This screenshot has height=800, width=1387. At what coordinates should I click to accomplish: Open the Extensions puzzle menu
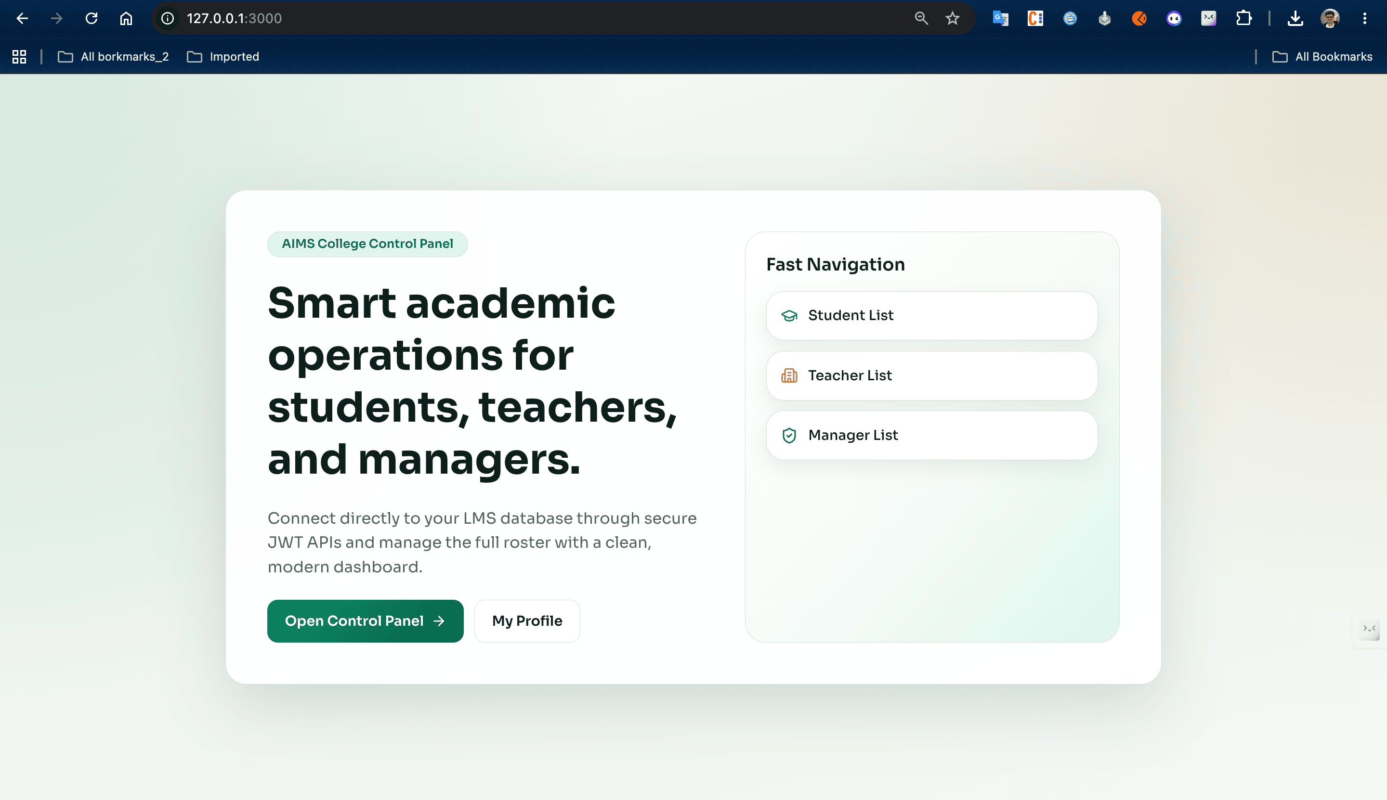coord(1243,18)
